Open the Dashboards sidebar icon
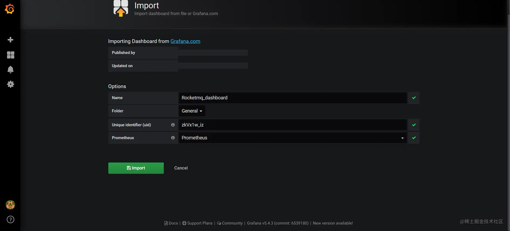This screenshot has width=510, height=231. tap(11, 55)
